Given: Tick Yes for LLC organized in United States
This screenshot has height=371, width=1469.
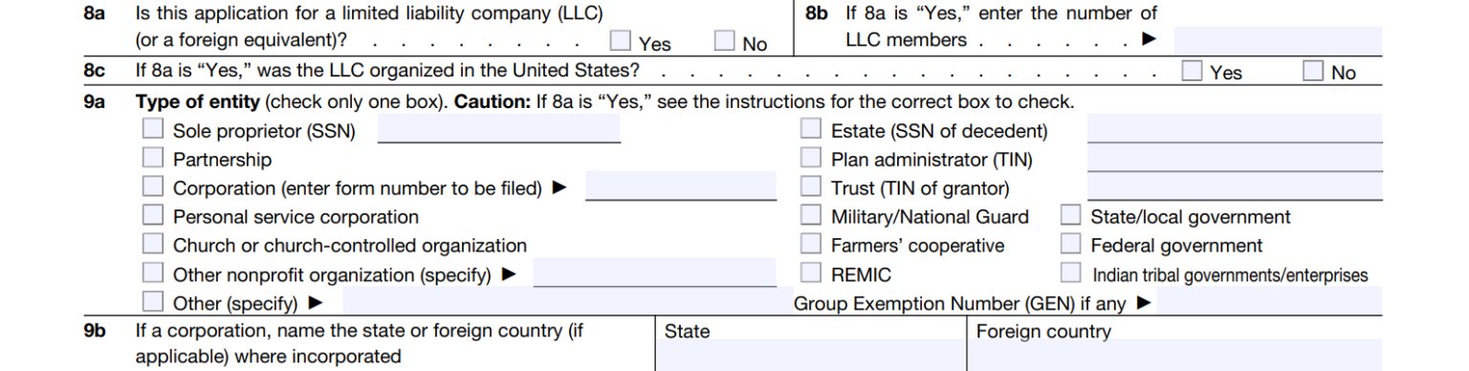Looking at the screenshot, I should pos(1192,71).
